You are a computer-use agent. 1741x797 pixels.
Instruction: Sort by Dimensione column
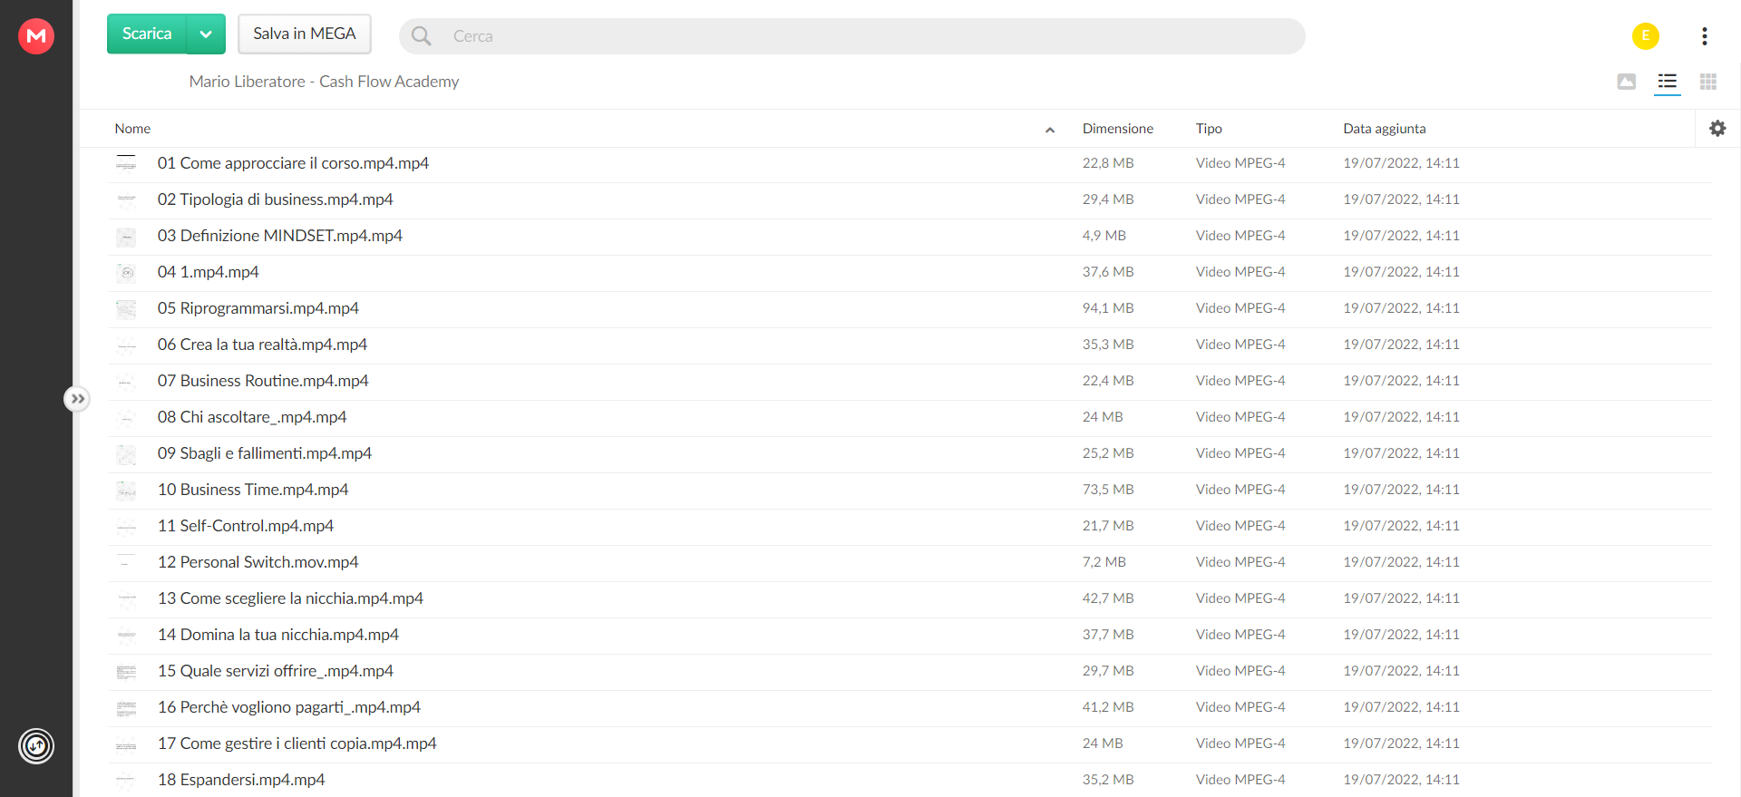coord(1118,129)
